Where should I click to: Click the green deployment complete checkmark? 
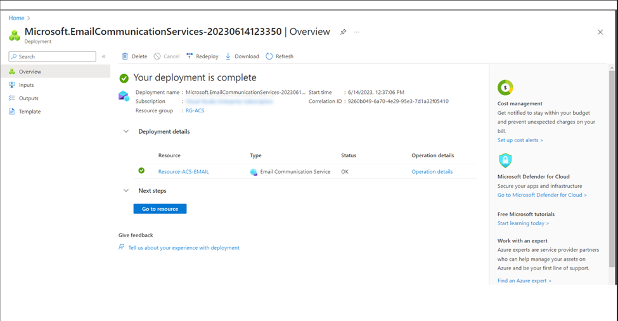(x=124, y=79)
